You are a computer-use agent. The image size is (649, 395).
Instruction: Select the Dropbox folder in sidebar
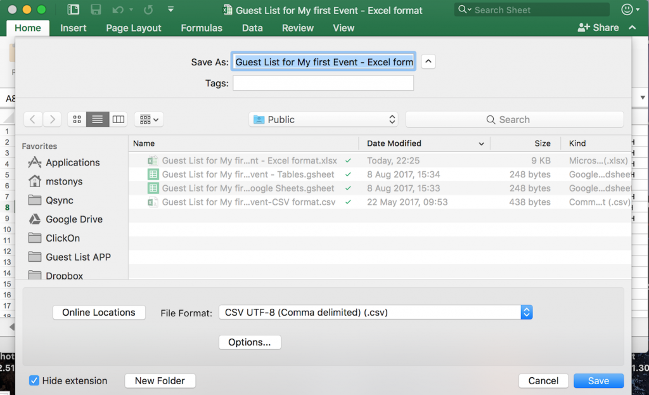coord(56,275)
